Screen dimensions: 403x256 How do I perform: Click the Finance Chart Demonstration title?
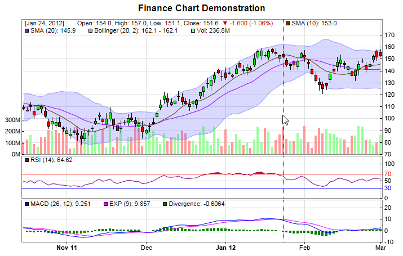[x=201, y=8]
